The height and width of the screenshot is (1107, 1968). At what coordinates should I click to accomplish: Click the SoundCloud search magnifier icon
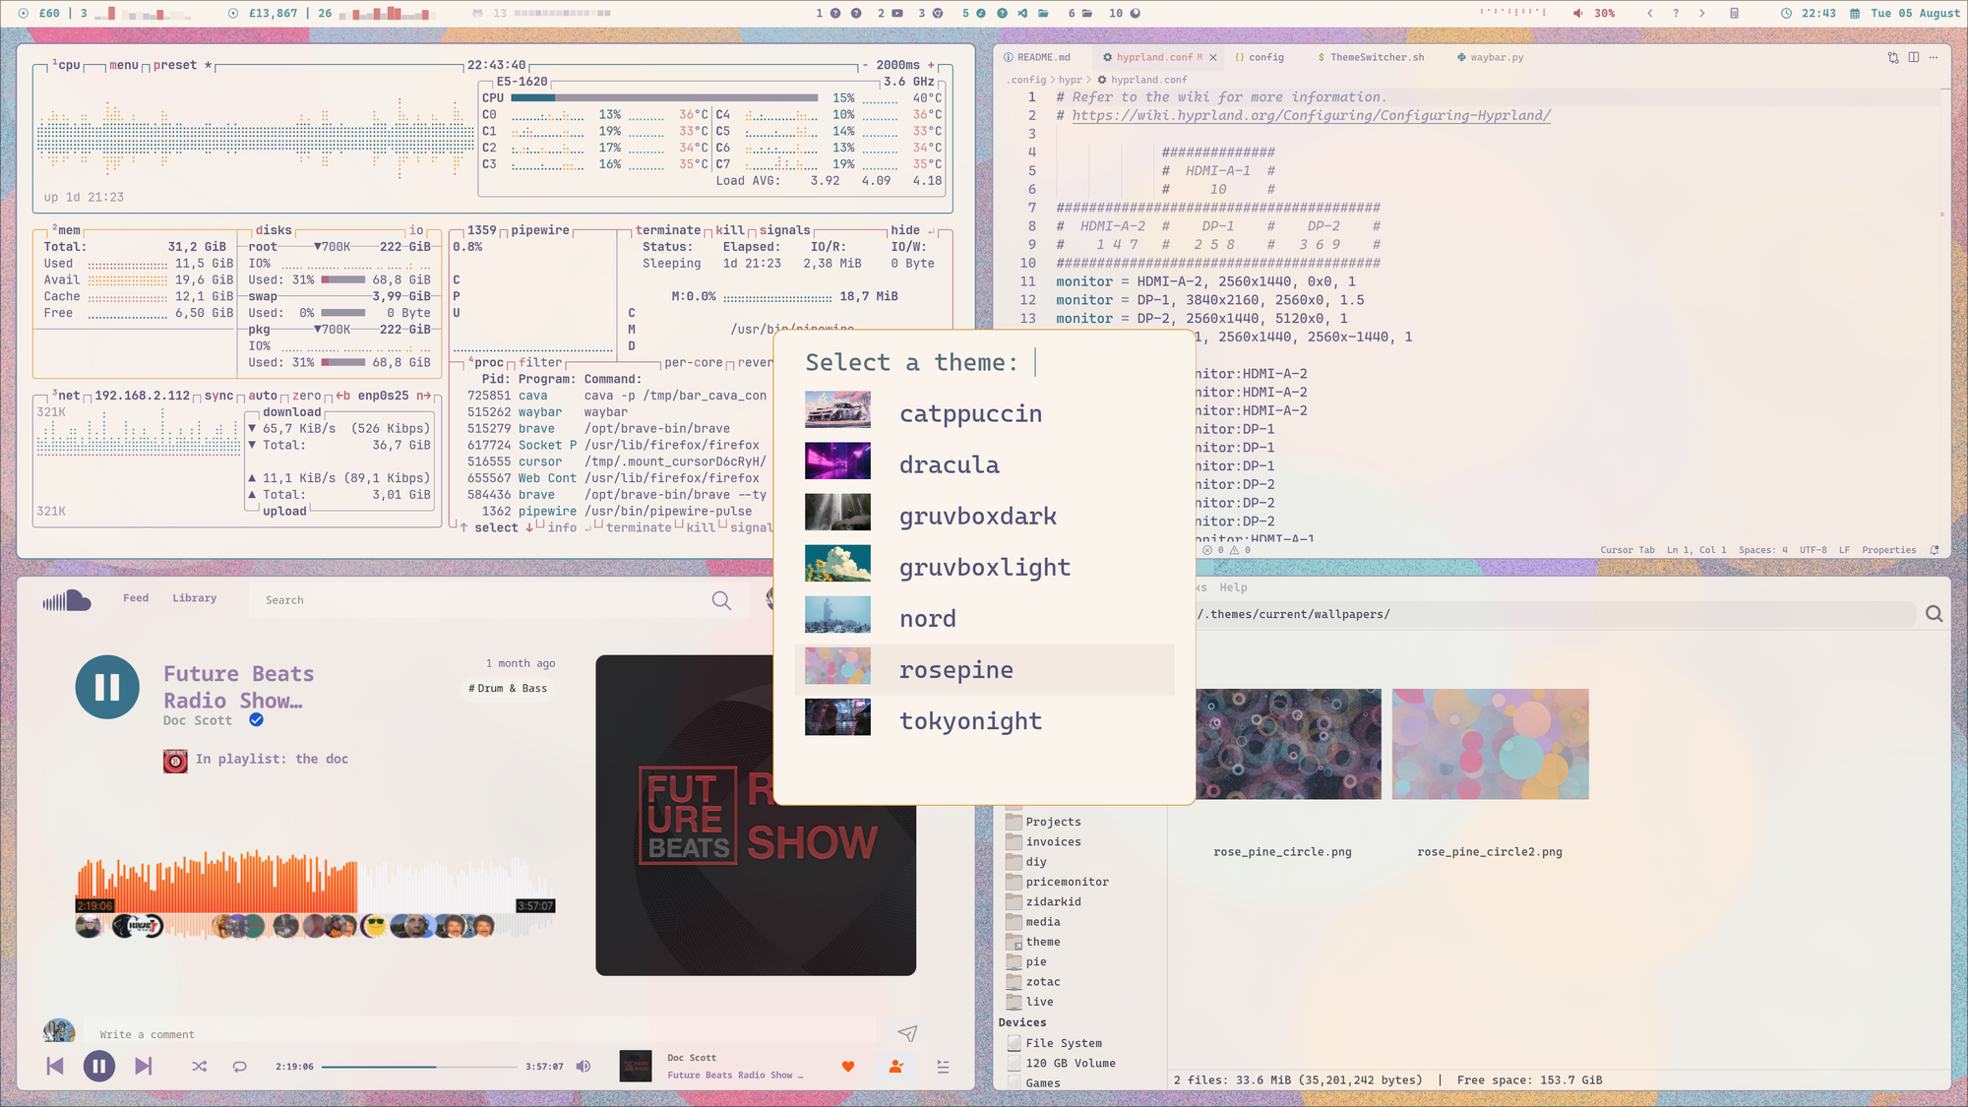[x=721, y=600]
